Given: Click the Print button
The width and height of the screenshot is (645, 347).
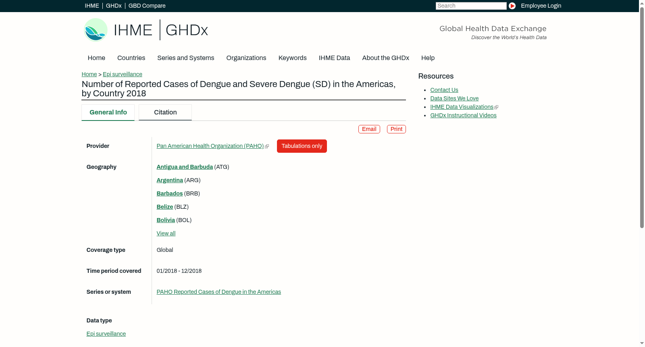Looking at the screenshot, I should [x=396, y=129].
